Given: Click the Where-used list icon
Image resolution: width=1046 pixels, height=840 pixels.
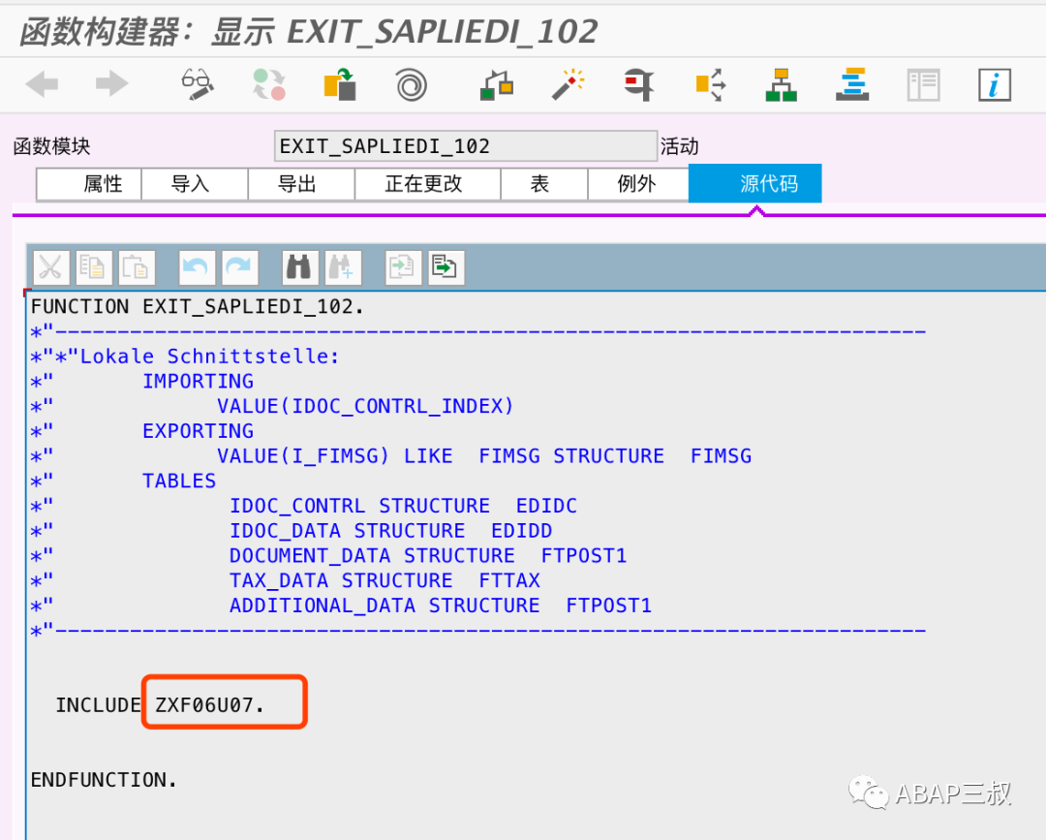Looking at the screenshot, I should coord(710,84).
